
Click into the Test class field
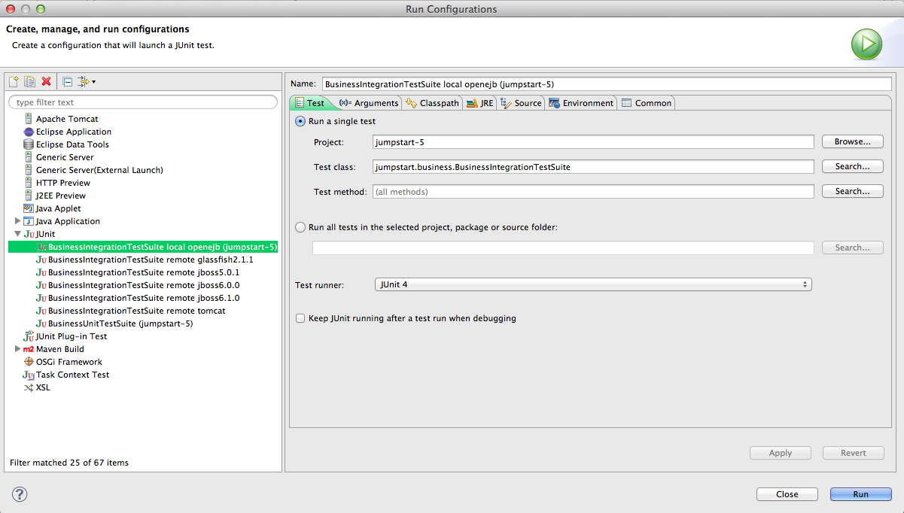pos(593,166)
